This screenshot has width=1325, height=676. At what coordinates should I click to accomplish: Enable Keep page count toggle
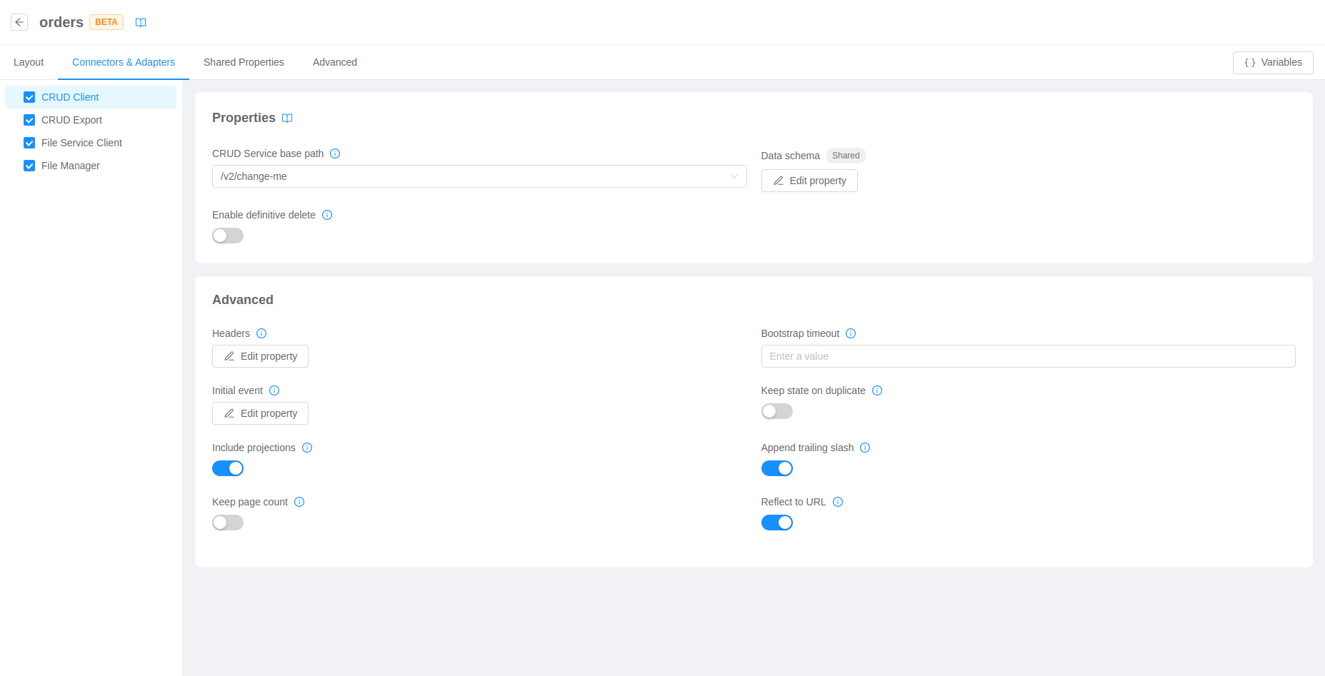point(227,523)
